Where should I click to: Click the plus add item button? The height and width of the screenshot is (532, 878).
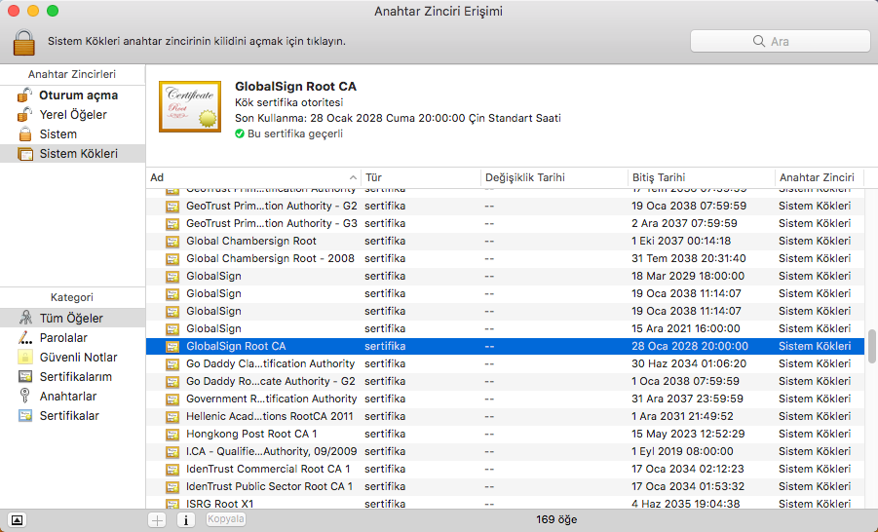pos(157,519)
